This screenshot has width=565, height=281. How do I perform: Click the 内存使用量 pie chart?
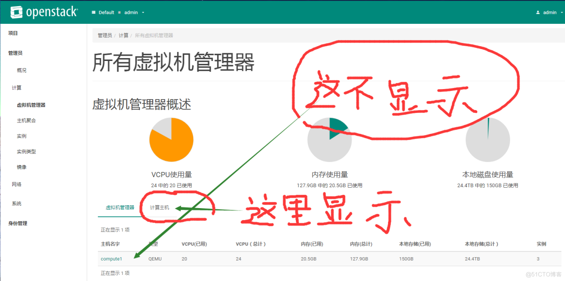329,140
